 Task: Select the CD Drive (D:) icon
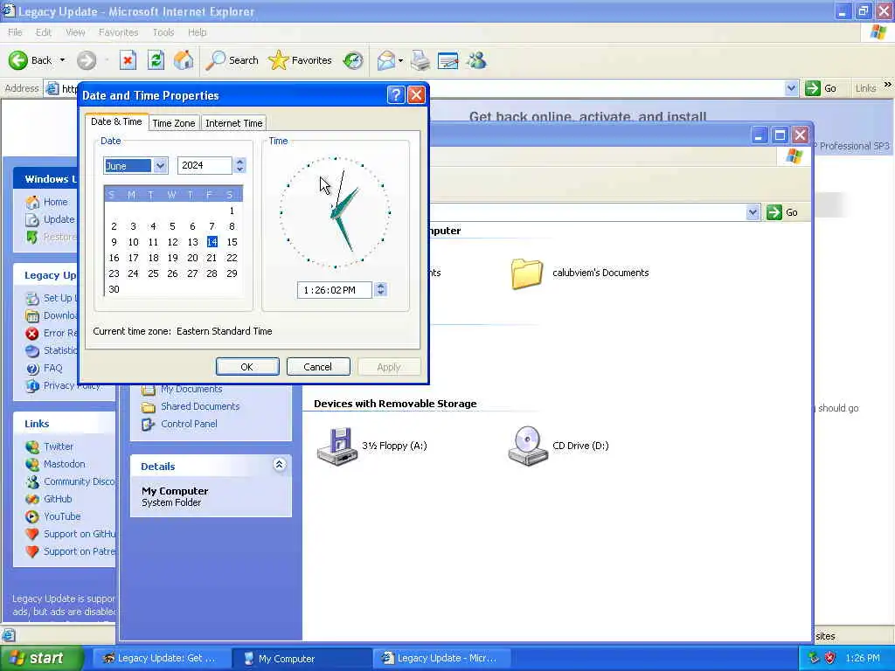pyautogui.click(x=527, y=446)
